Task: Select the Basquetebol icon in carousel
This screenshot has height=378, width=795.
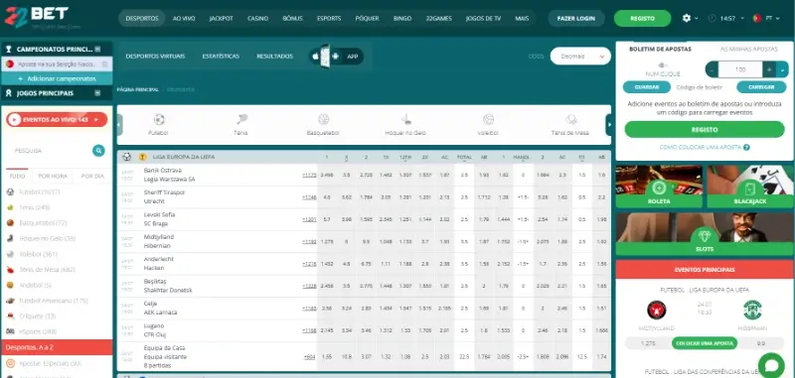Action: [324, 119]
